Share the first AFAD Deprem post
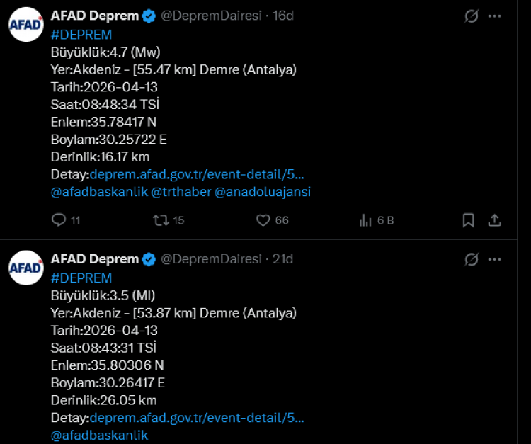Screen dimensions: 531x444 pos(495,220)
